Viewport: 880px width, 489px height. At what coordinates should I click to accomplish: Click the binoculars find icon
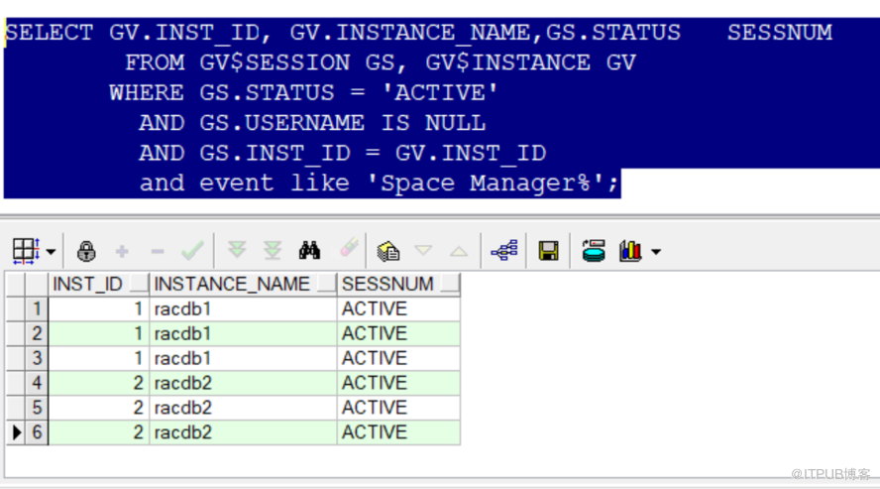(309, 250)
